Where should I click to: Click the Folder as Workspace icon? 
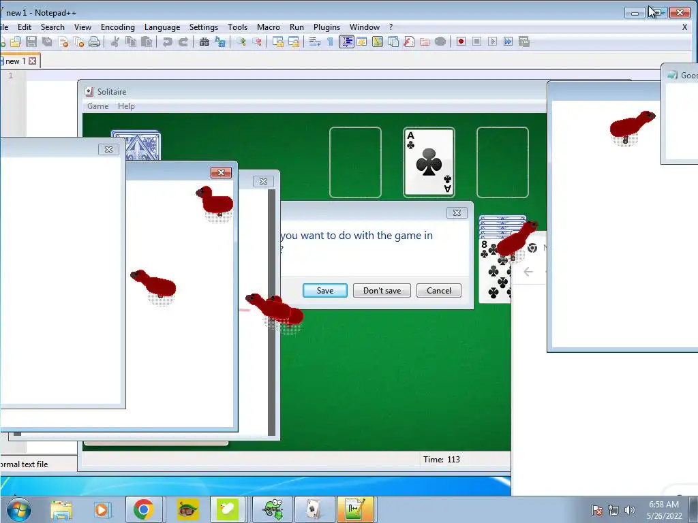(425, 42)
